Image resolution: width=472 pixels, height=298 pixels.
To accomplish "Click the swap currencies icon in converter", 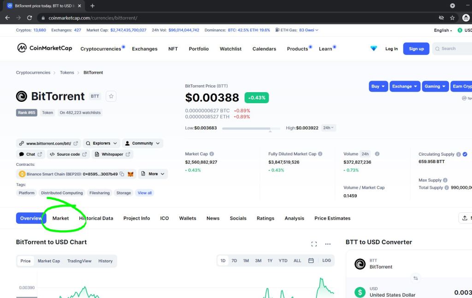I will coord(415,278).
